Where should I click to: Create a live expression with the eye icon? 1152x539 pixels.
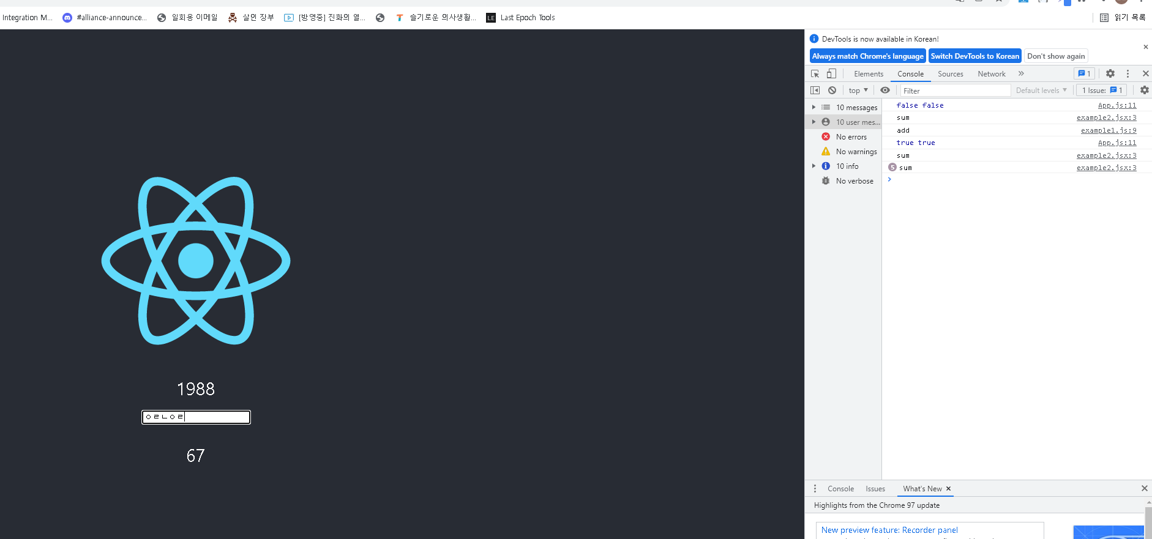click(885, 90)
